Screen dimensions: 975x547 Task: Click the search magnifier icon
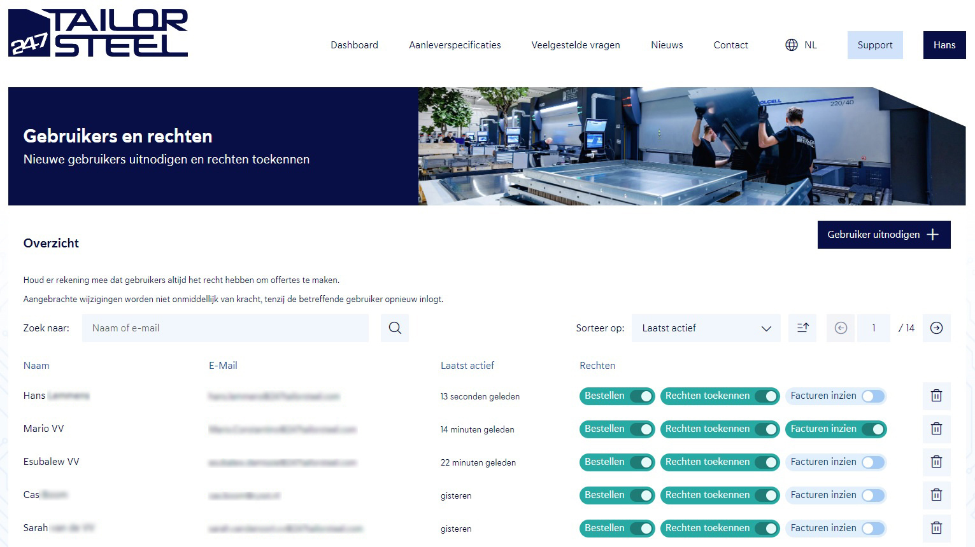(395, 328)
